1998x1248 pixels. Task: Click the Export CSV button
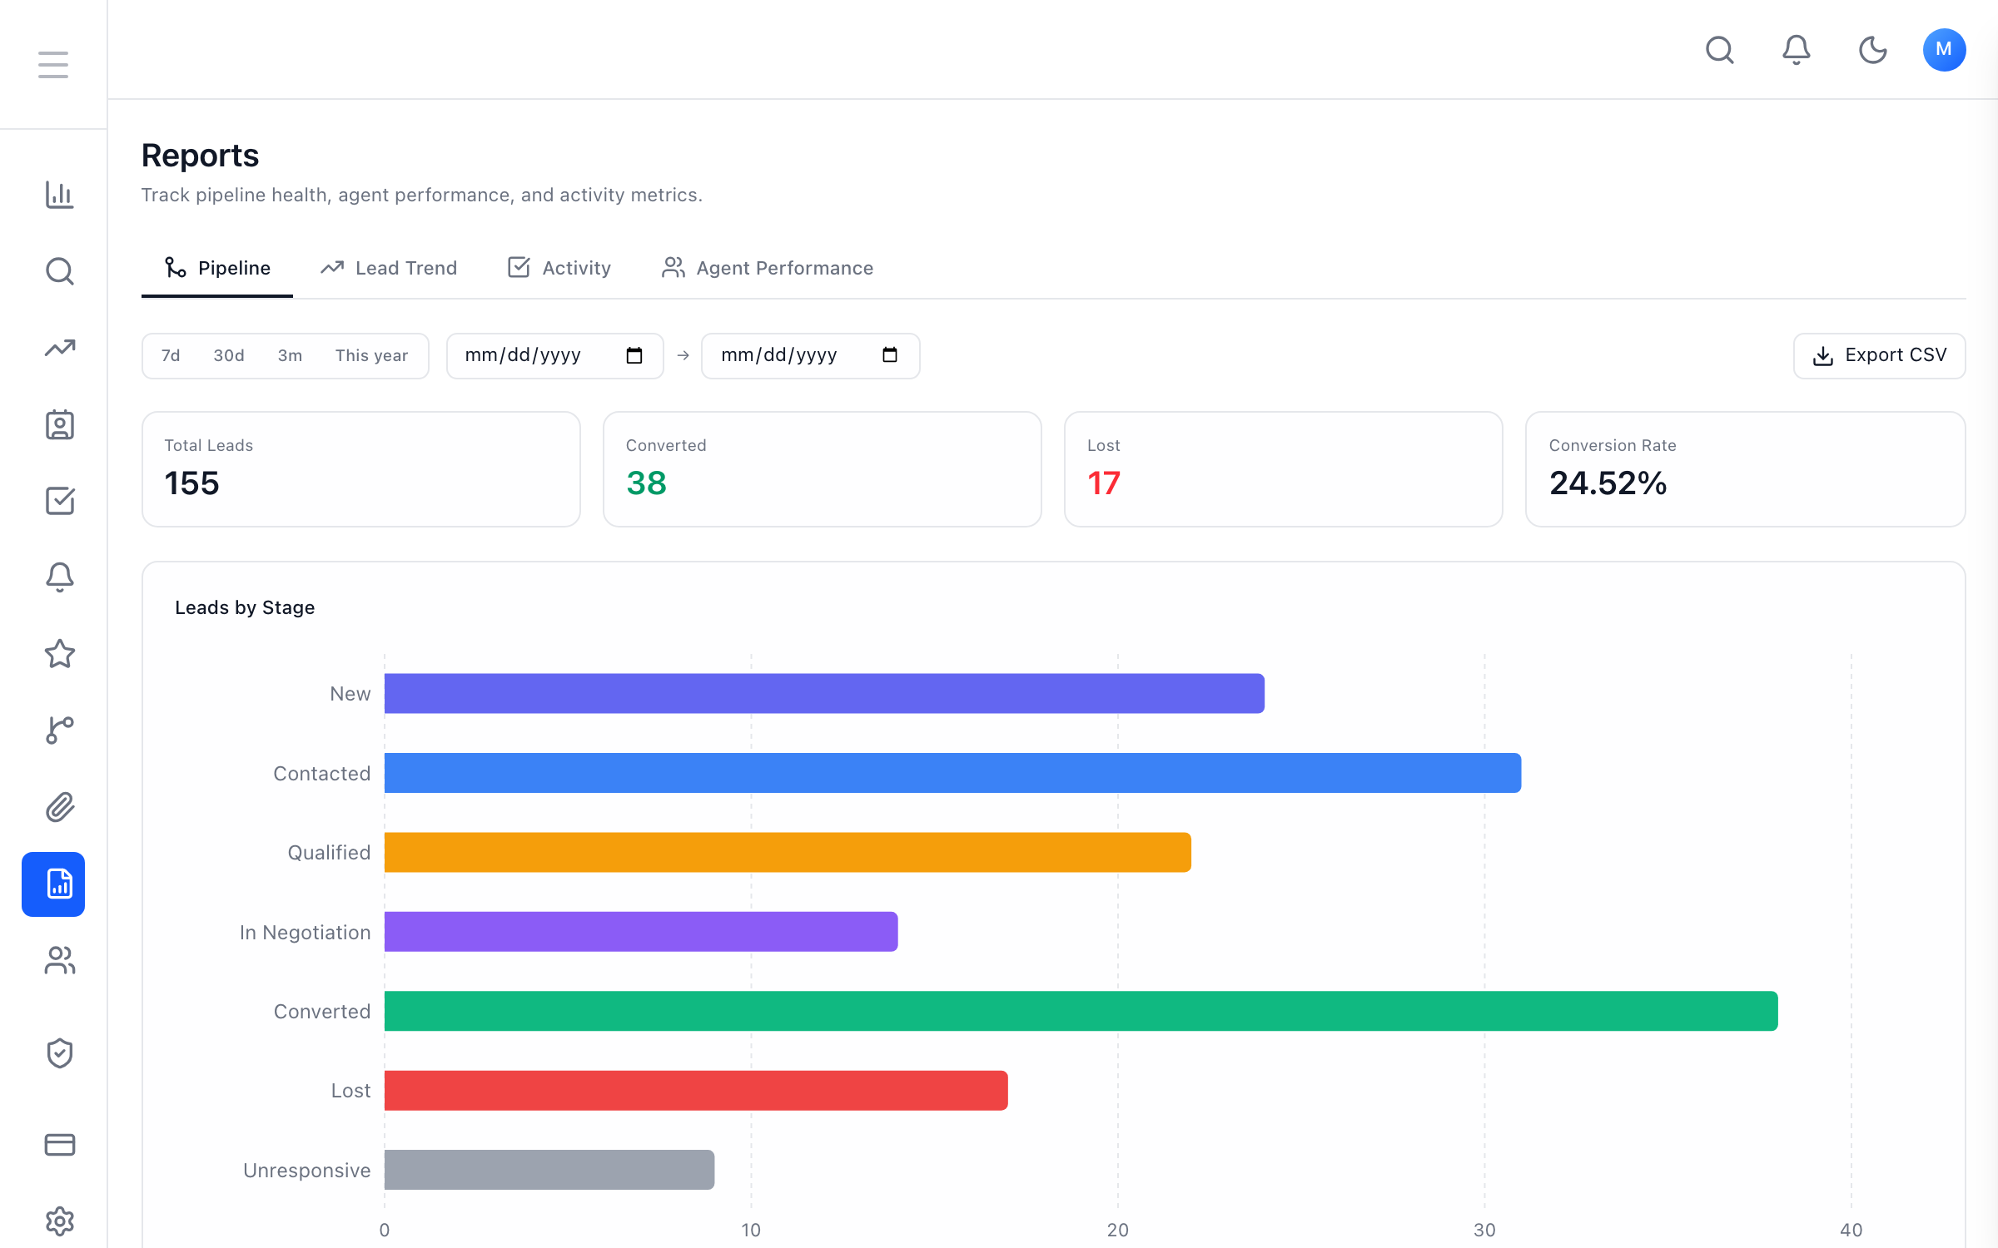[x=1879, y=355]
